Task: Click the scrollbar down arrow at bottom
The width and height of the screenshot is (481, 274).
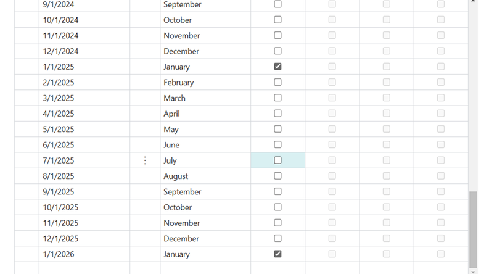Action: pos(474,272)
